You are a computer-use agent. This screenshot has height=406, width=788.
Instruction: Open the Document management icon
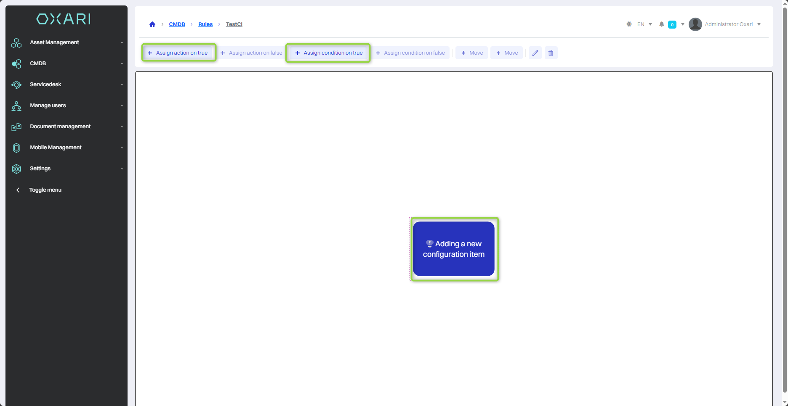point(16,127)
